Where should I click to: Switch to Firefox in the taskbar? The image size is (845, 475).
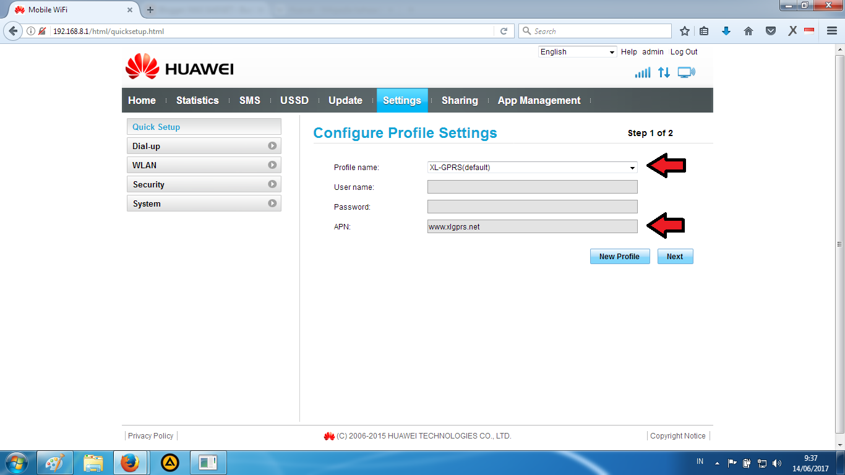(x=130, y=463)
